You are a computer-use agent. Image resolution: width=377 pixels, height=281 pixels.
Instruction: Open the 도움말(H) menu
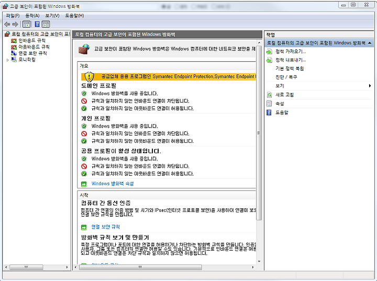[x=74, y=16]
